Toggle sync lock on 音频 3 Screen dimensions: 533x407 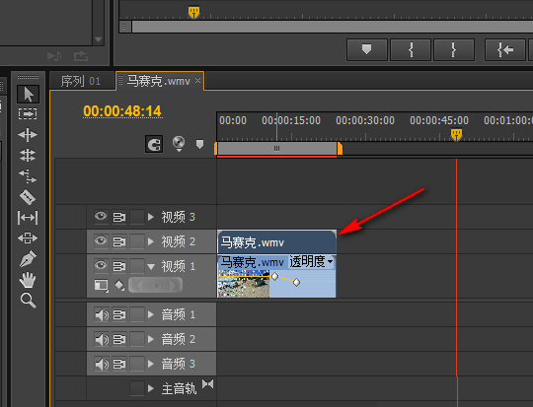click(119, 365)
